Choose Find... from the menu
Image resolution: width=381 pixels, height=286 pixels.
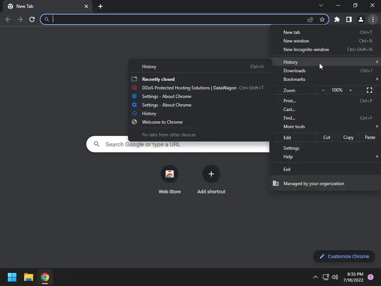tap(325, 118)
